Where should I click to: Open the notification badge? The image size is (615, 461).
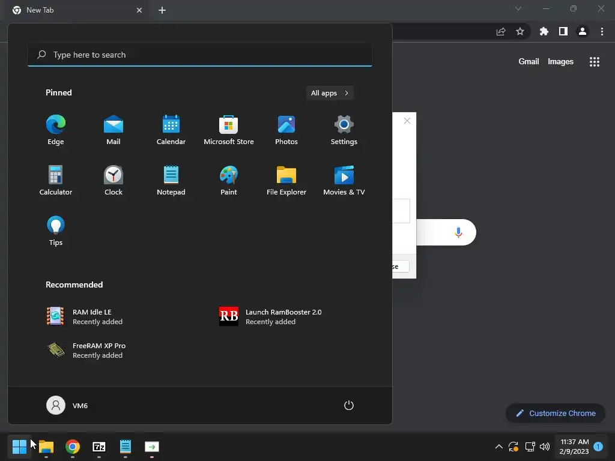[x=598, y=447]
